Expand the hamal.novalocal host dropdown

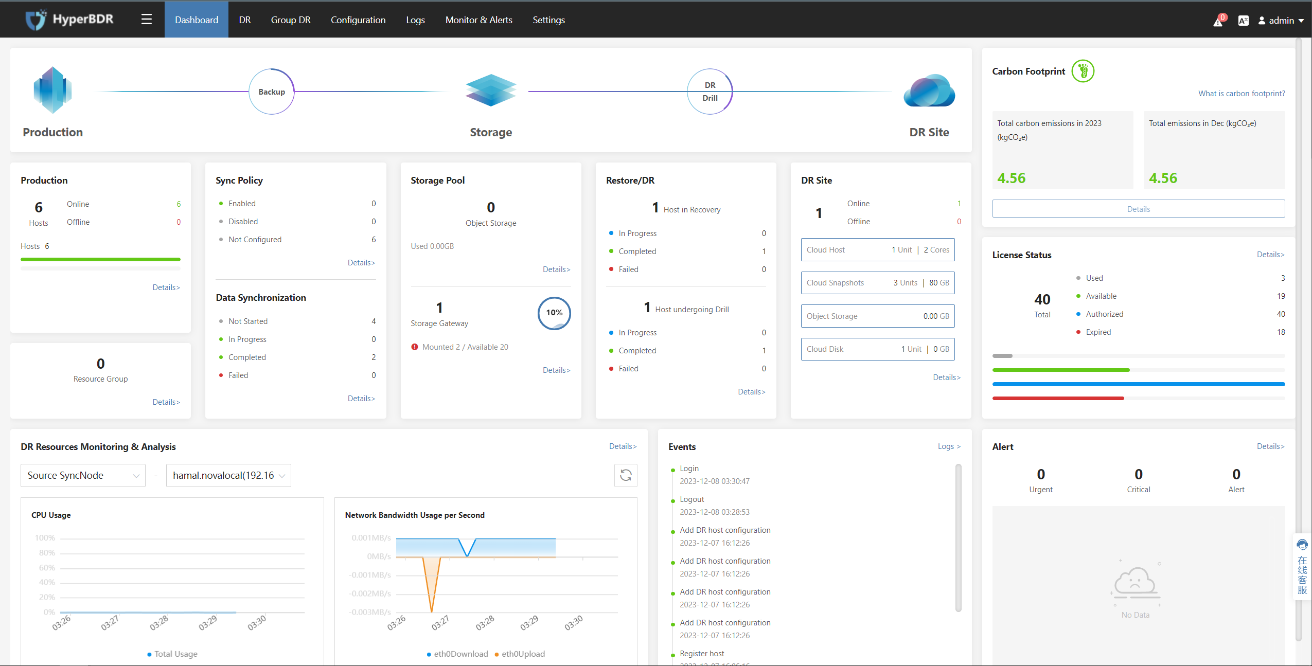pyautogui.click(x=228, y=475)
